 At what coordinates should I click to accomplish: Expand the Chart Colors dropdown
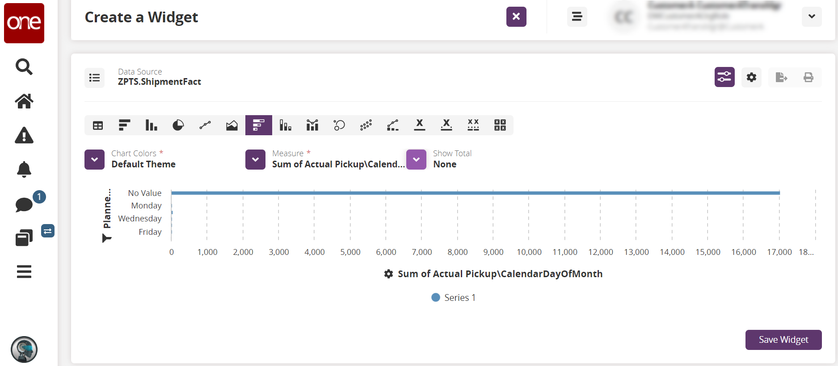[x=95, y=159]
